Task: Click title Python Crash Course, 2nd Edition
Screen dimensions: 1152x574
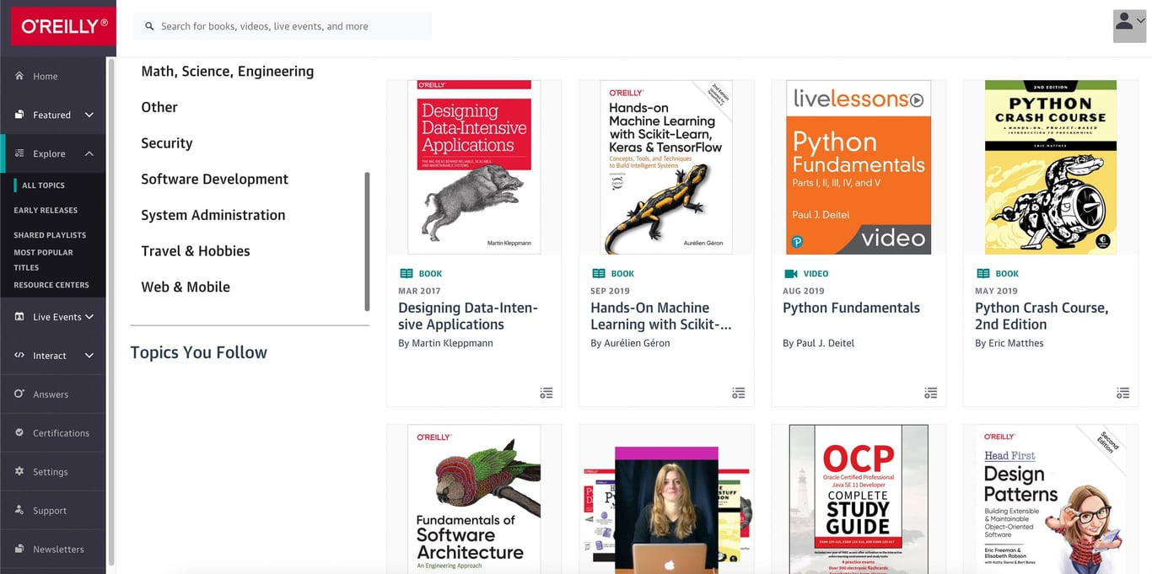Action: [x=1042, y=316]
